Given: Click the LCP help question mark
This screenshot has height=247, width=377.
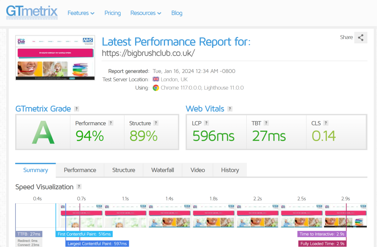Looking at the screenshot, I should tap(206, 123).
